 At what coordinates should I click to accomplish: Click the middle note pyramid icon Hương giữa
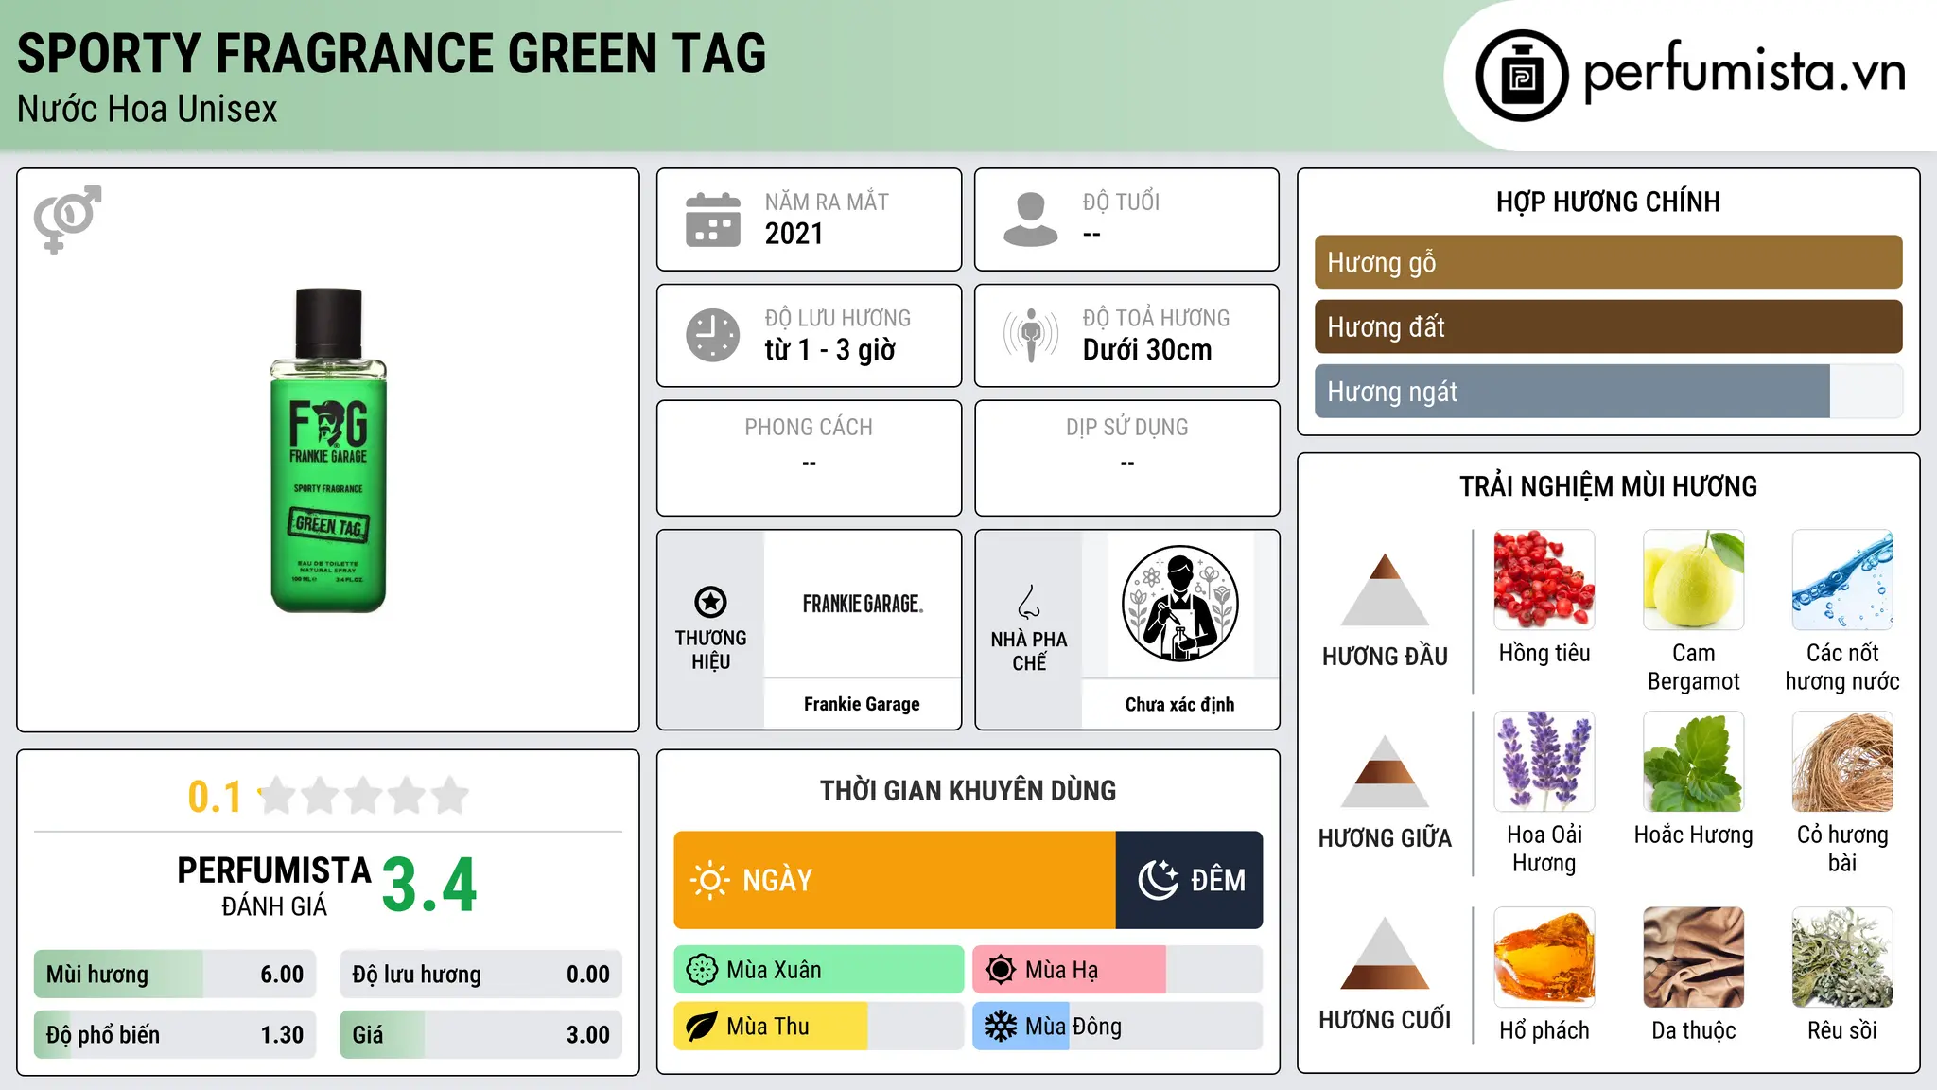pos(1385,771)
